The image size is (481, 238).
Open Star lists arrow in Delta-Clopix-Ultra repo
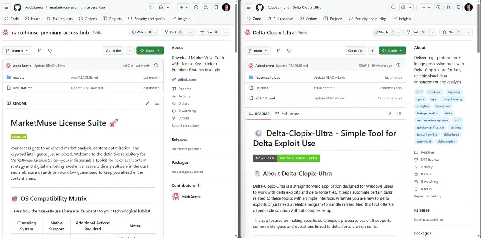pyautogui.click(x=468, y=32)
